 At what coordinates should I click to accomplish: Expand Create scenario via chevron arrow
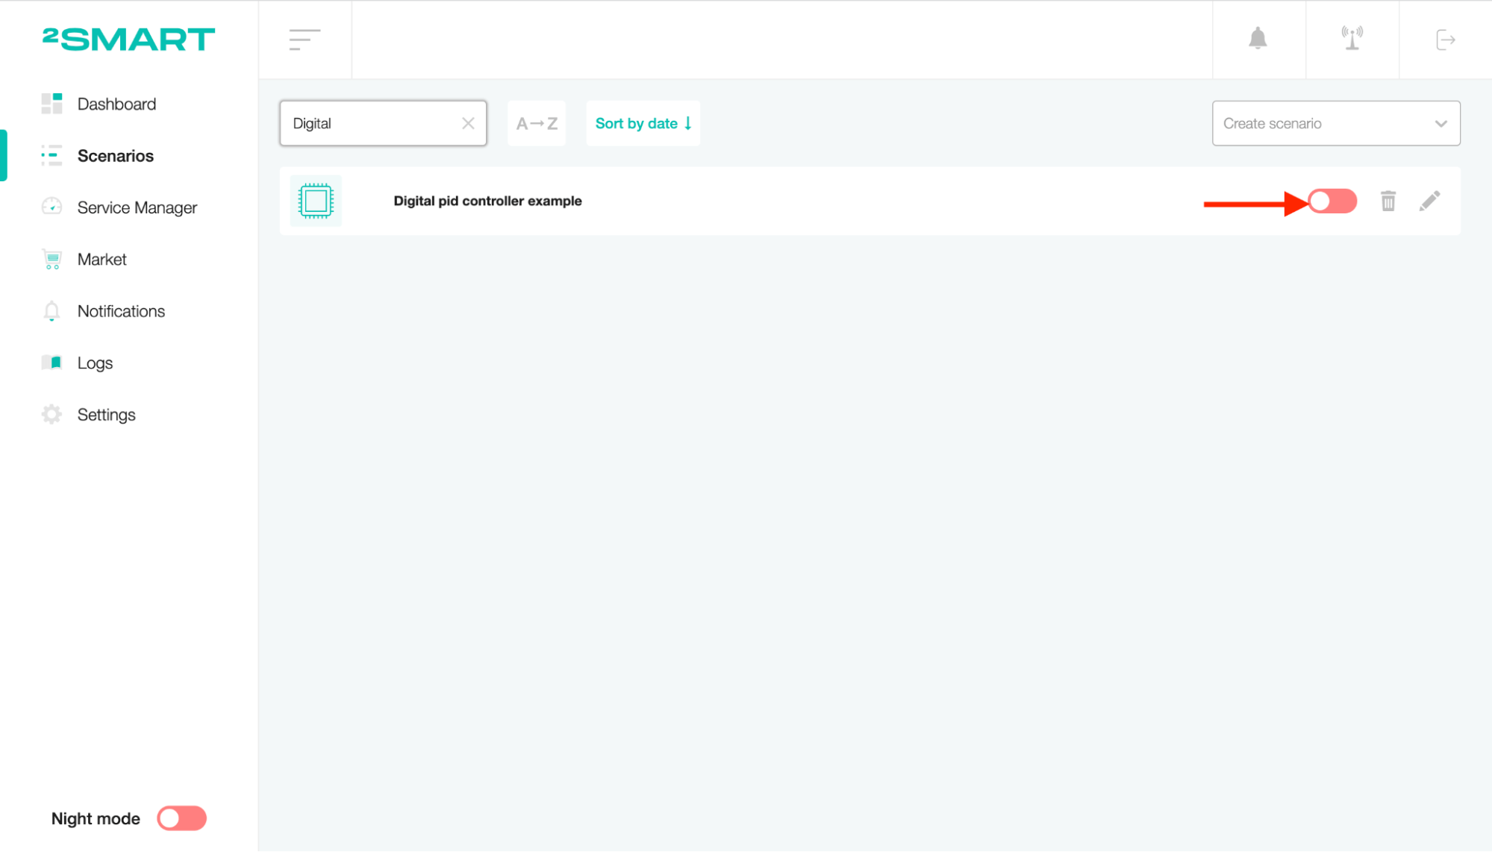click(1441, 124)
